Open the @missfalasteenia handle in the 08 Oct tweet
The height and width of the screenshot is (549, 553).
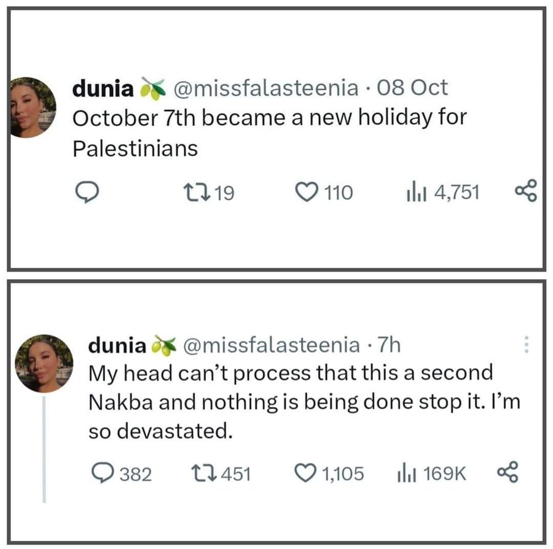click(267, 88)
